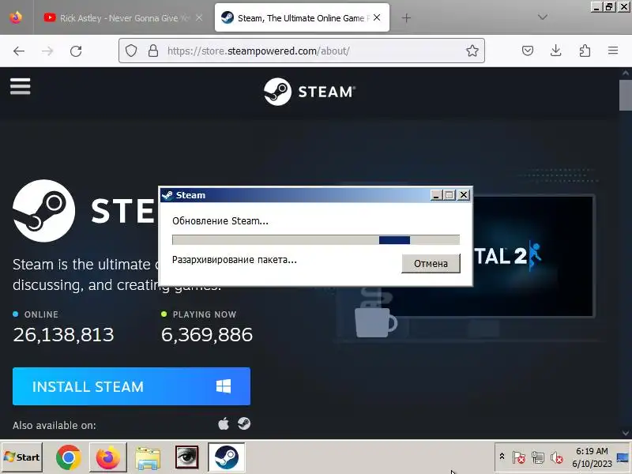This screenshot has width=632, height=474.
Task: Select the Steam Ultimate Online Game tab
Action: [302, 17]
